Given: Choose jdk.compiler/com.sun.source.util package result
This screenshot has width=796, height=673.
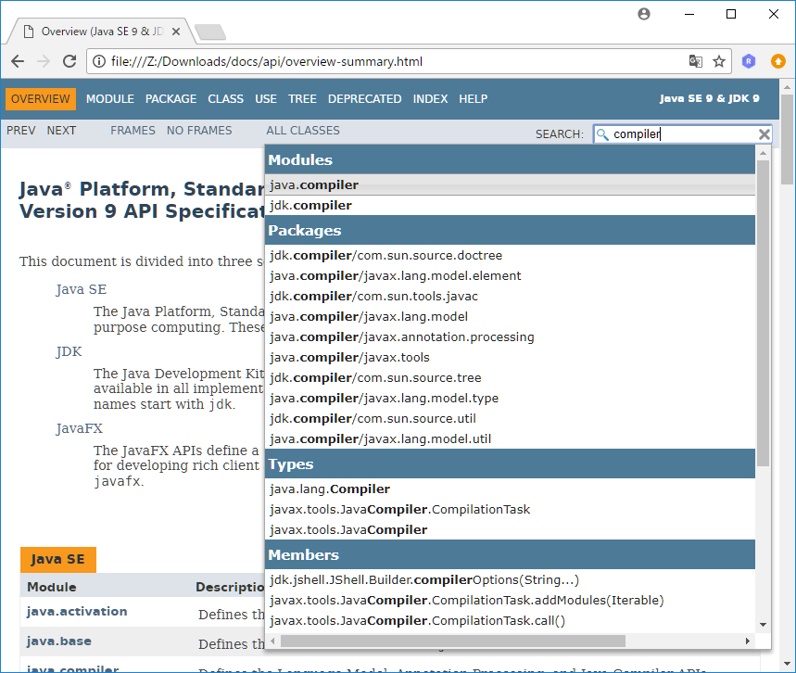Looking at the screenshot, I should tap(511, 418).
